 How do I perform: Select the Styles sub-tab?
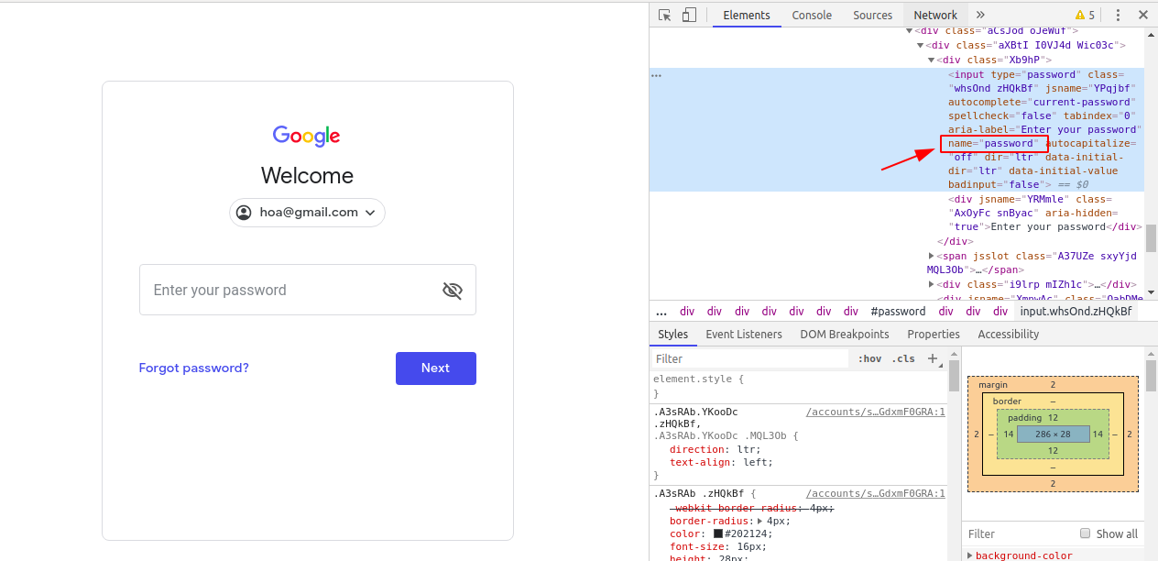(x=672, y=335)
